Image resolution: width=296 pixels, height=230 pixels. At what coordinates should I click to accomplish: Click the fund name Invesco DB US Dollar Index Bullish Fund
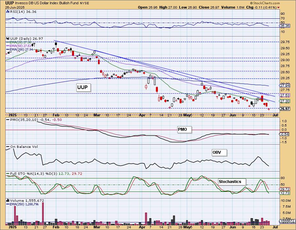pyautogui.click(x=47, y=3)
